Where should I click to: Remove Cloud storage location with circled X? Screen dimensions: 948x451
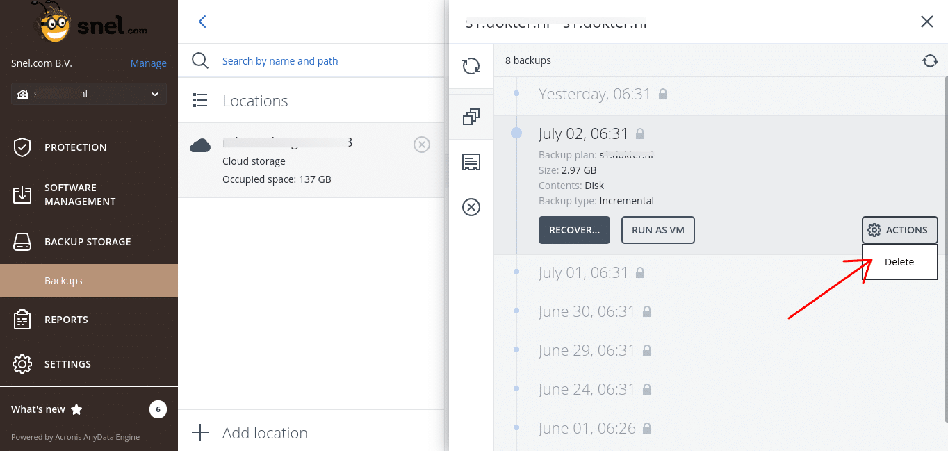(x=422, y=145)
